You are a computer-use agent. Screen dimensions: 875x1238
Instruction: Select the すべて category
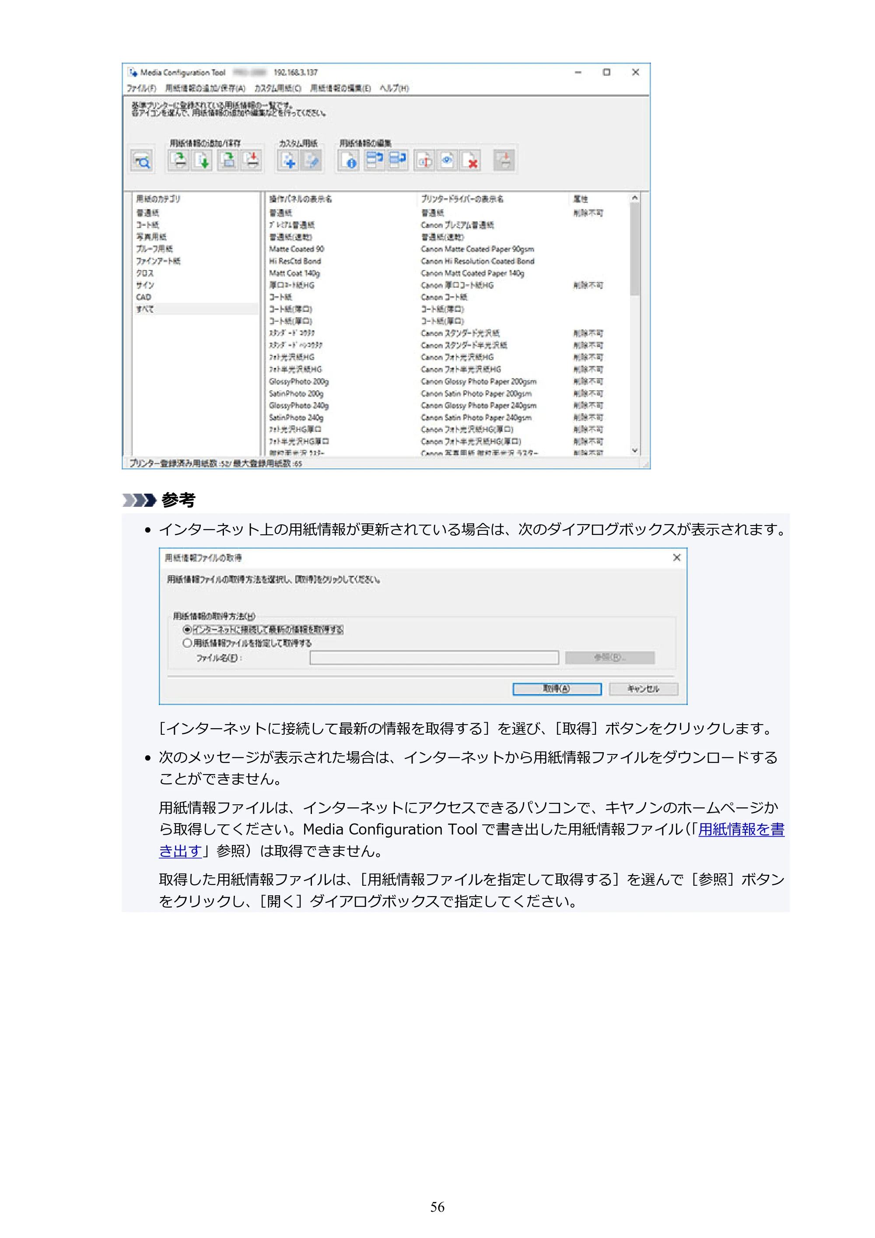pyautogui.click(x=196, y=309)
